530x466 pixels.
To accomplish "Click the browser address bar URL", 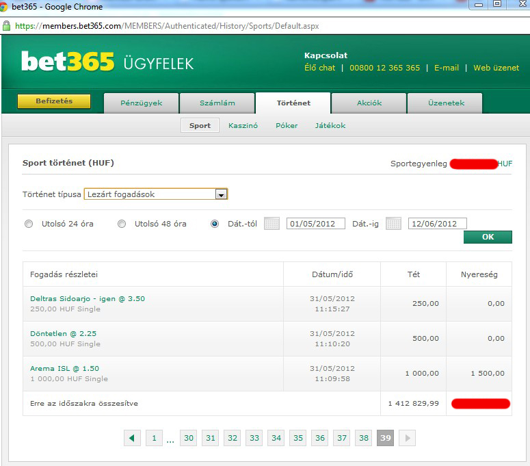I will pos(167,26).
